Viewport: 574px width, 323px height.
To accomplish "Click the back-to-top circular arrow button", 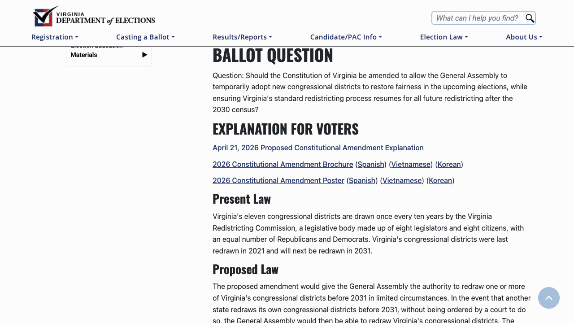I will (549, 298).
